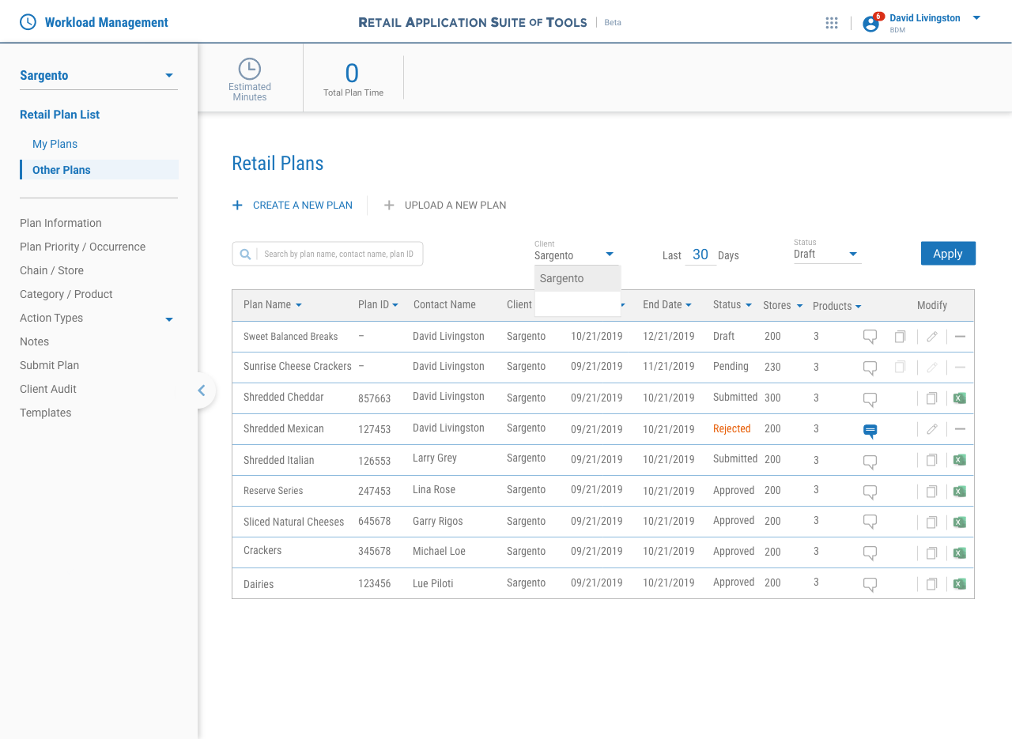The image size is (1012, 739).
Task: Select the Other Plans sidebar item
Action: (x=61, y=169)
